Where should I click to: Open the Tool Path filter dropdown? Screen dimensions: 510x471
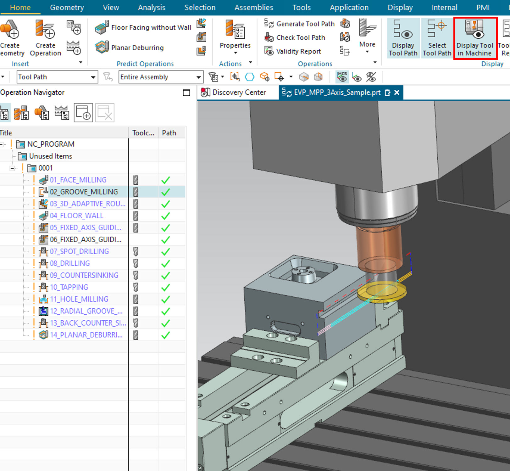point(93,77)
